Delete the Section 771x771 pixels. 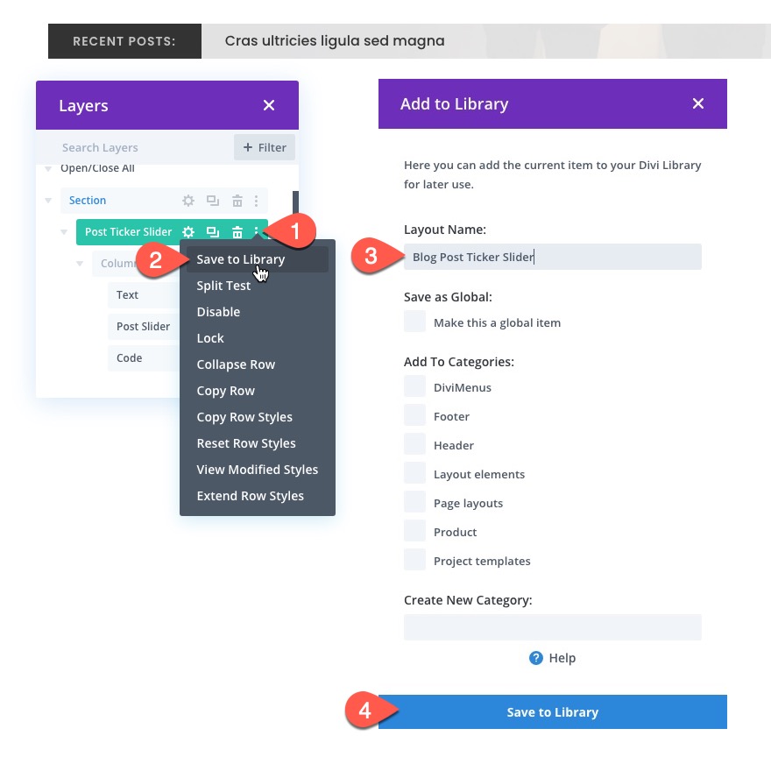(x=237, y=200)
